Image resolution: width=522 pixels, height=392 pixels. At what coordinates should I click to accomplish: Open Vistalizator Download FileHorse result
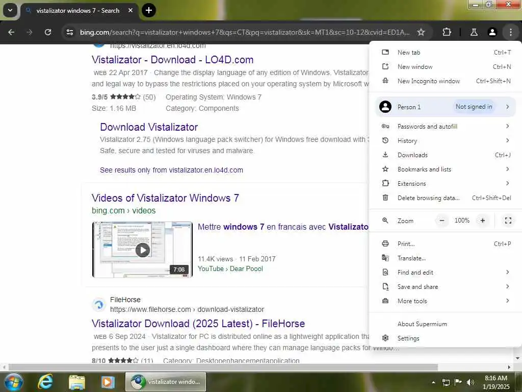(x=198, y=324)
